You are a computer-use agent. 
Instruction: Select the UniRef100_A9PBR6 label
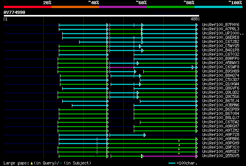click(x=221, y=139)
